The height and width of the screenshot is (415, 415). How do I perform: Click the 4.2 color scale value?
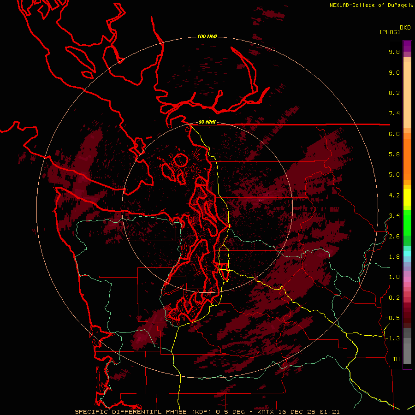(394, 196)
